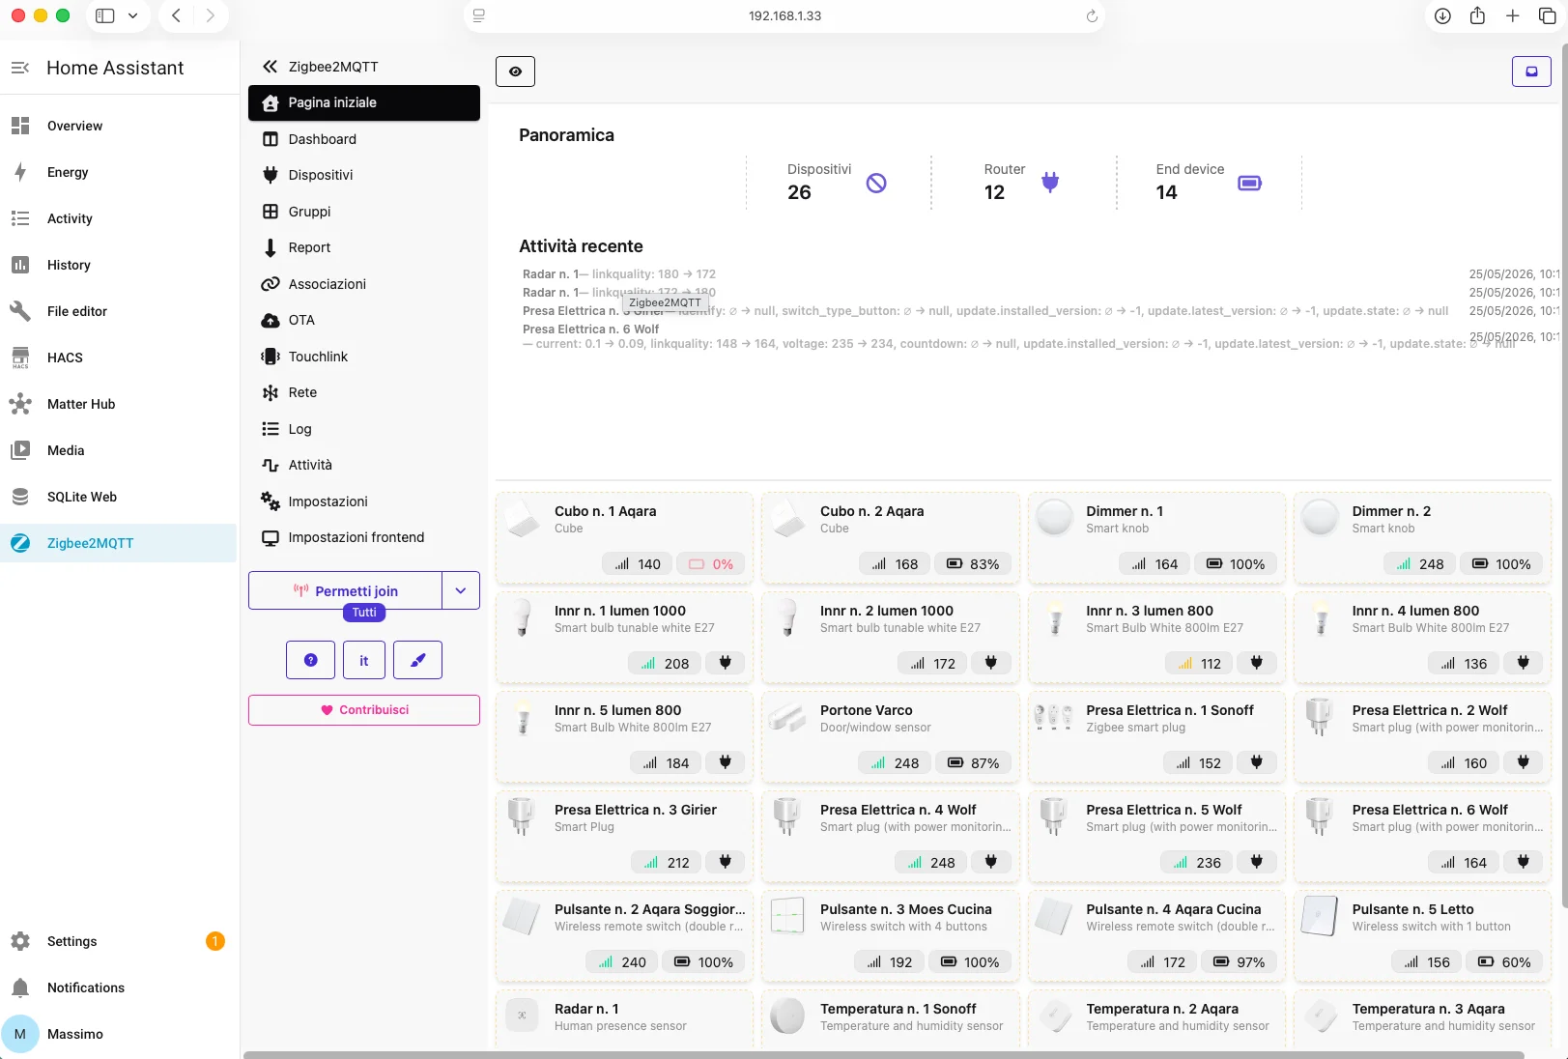The width and height of the screenshot is (1568, 1059).
Task: Open Associazioni menu item
Action: tap(364, 284)
